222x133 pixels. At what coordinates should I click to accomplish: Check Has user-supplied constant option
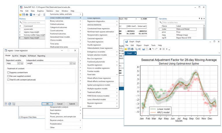point(8,76)
